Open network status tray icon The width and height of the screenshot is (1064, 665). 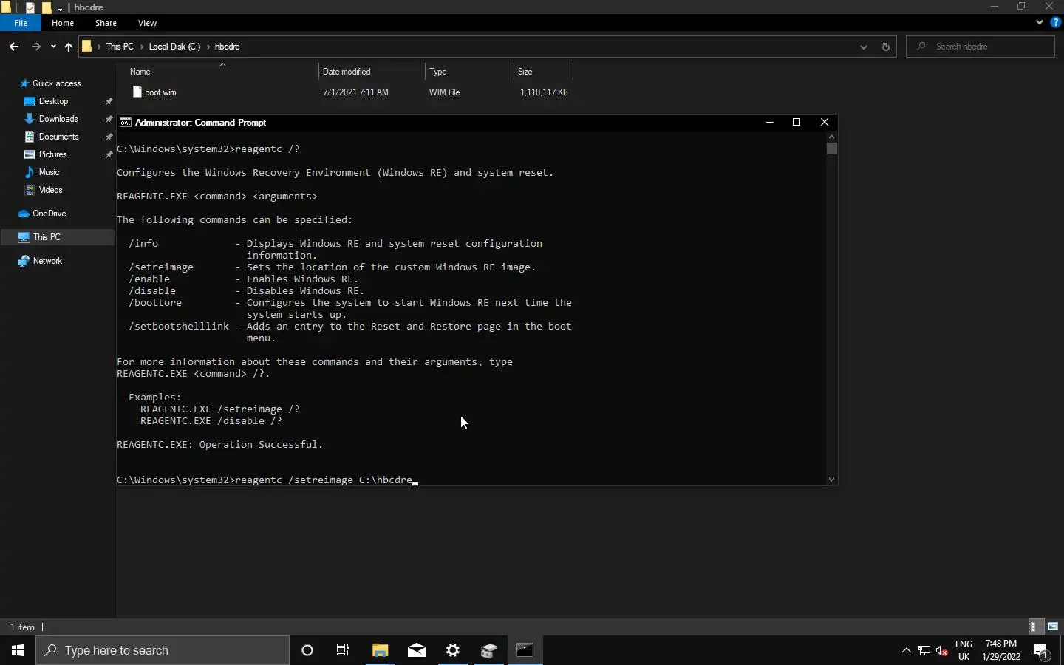[924, 650]
